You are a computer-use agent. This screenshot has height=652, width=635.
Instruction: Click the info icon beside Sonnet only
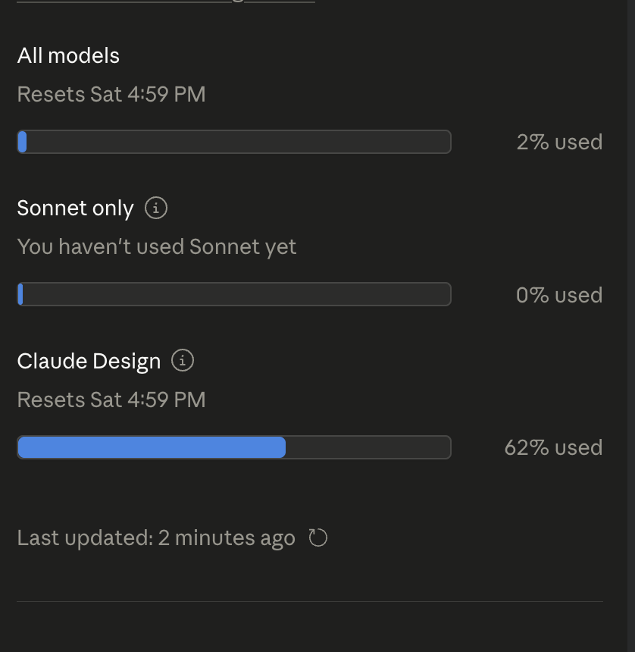(x=156, y=208)
